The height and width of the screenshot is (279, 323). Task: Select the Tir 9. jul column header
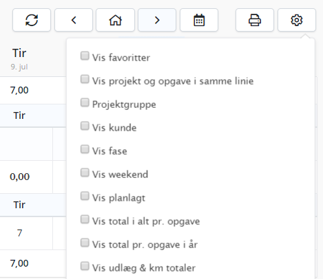click(x=19, y=59)
